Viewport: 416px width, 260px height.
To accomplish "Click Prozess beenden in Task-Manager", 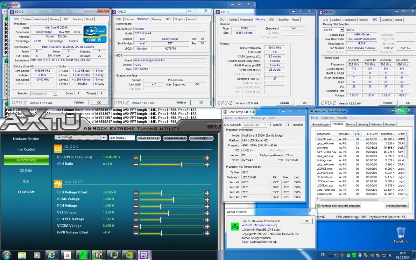I will 396,206.
